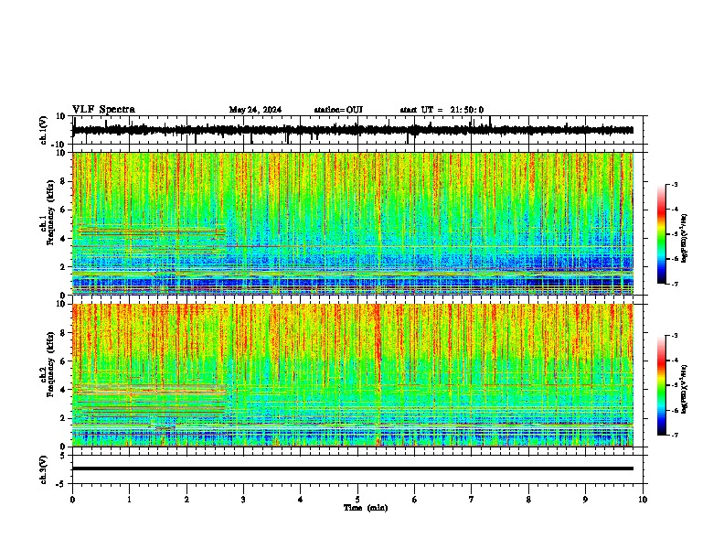Click the ch.1 "Frequency (kHz)" axis label
Screen dimensions: 724x560
coord(50,212)
